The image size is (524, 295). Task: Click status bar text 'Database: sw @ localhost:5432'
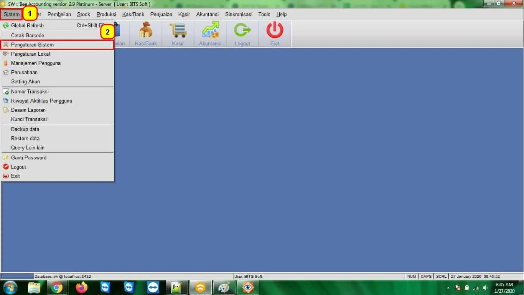pyautogui.click(x=63, y=276)
